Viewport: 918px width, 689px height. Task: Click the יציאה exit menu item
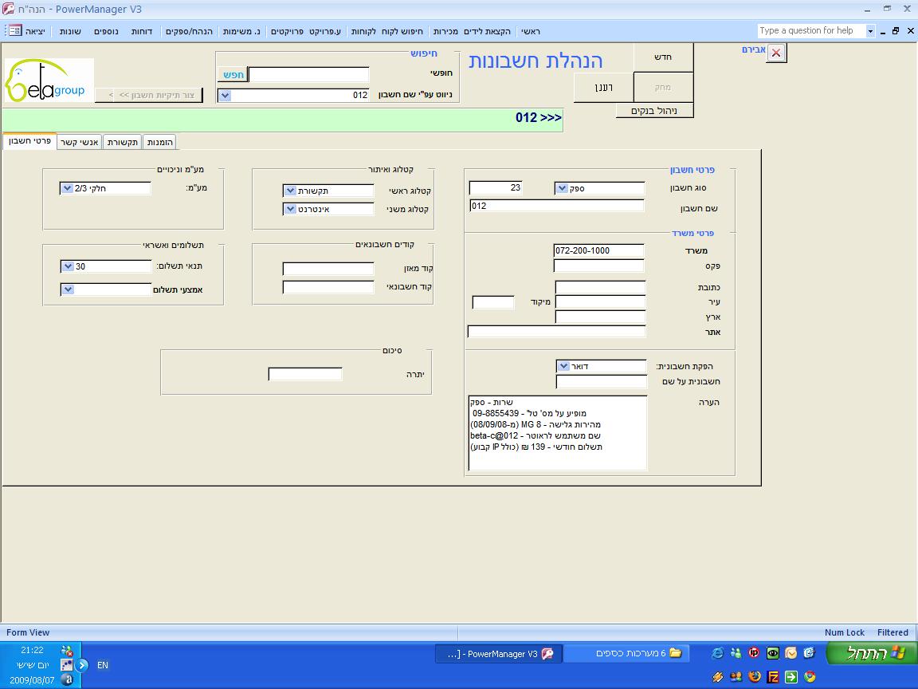[35, 31]
